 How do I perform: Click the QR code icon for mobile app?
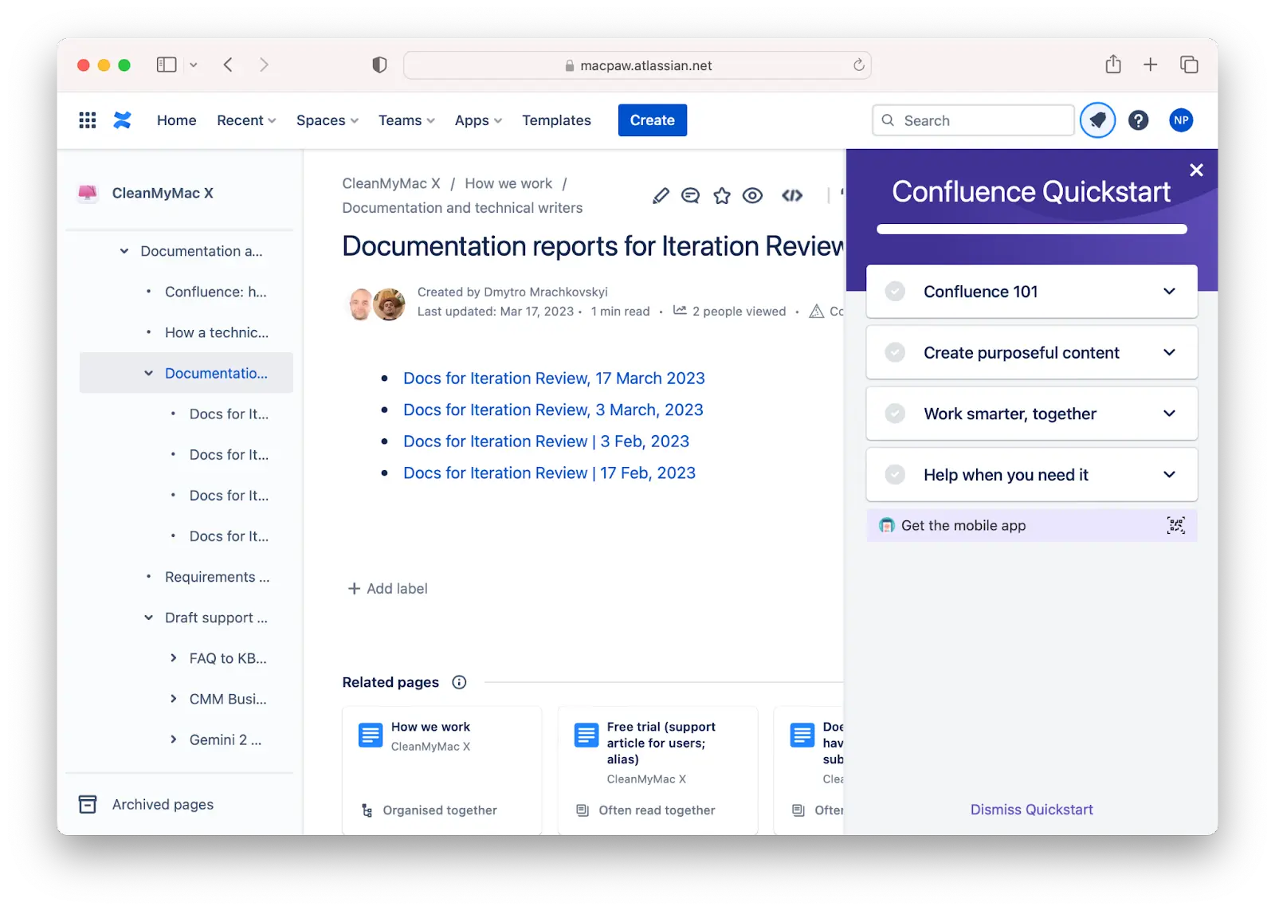coord(1175,525)
